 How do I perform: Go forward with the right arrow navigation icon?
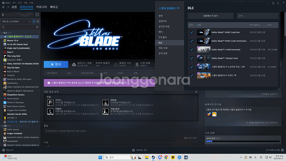pos(8,7)
